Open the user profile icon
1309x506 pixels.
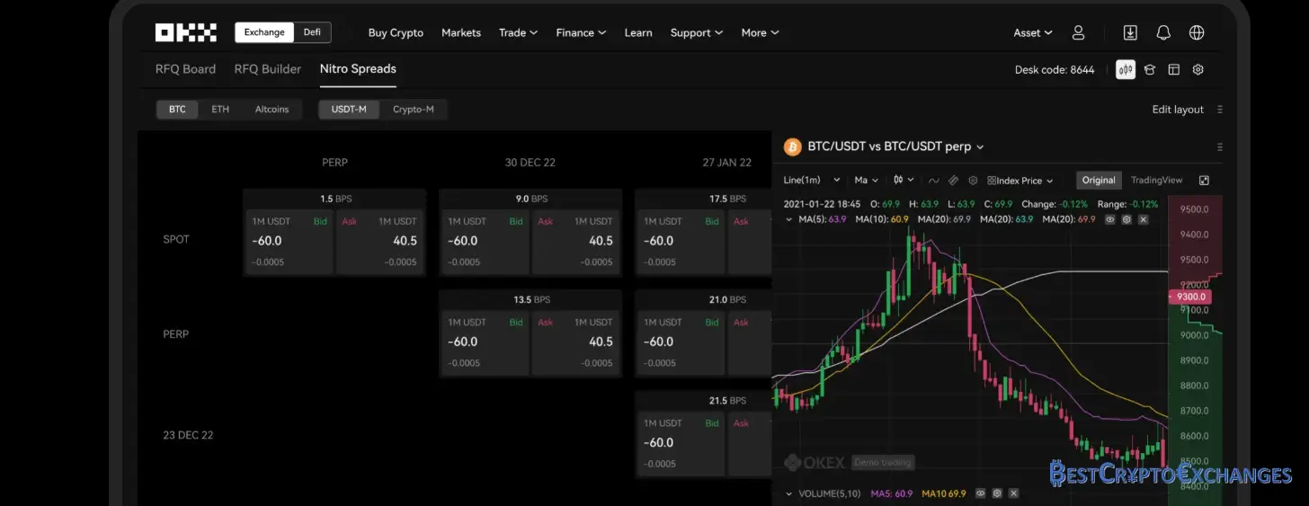pos(1078,33)
